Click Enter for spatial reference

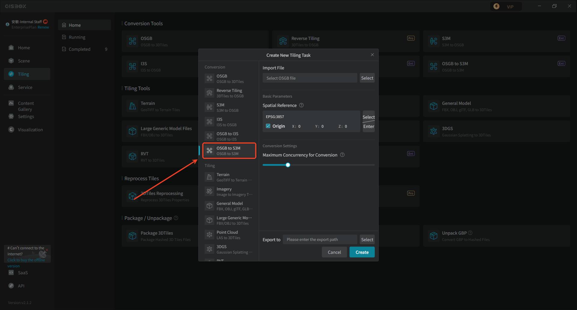pyautogui.click(x=368, y=126)
